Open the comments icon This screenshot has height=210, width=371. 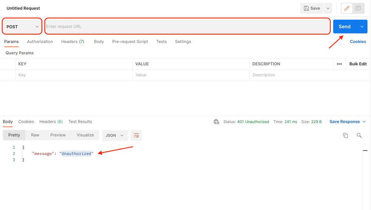coord(358,8)
